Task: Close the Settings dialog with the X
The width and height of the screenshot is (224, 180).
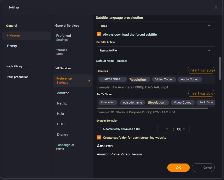Action: pos(216,7)
